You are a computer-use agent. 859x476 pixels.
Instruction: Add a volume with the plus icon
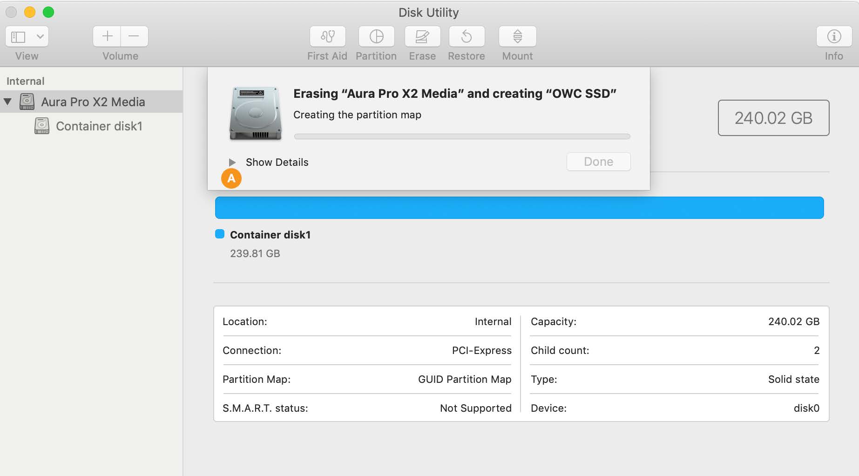tap(107, 36)
